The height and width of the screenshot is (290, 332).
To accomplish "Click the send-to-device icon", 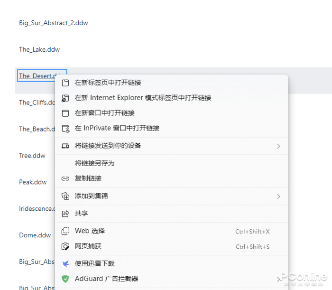I will 65,146.
